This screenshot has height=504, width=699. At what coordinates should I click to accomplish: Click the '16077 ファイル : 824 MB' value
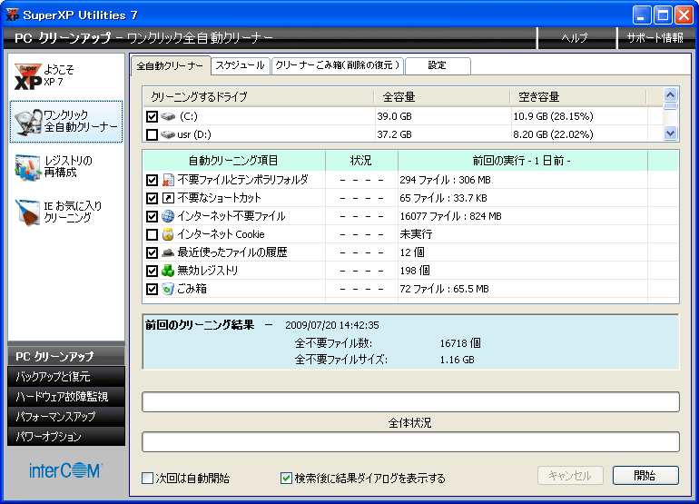(450, 216)
